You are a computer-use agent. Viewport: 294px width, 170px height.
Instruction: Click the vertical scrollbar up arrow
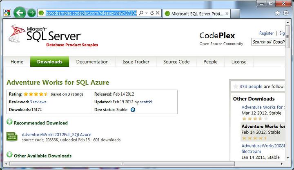coord(288,22)
